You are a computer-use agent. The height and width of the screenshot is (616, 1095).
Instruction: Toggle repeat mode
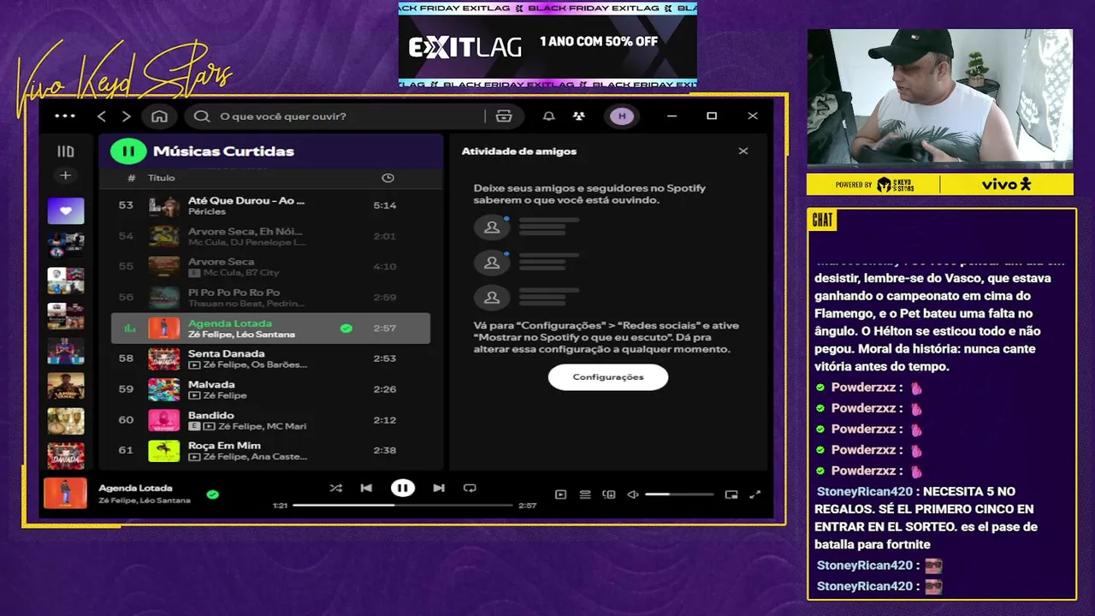click(x=470, y=488)
